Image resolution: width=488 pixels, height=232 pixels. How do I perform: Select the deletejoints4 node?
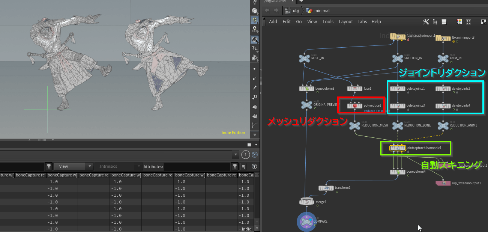(x=443, y=106)
